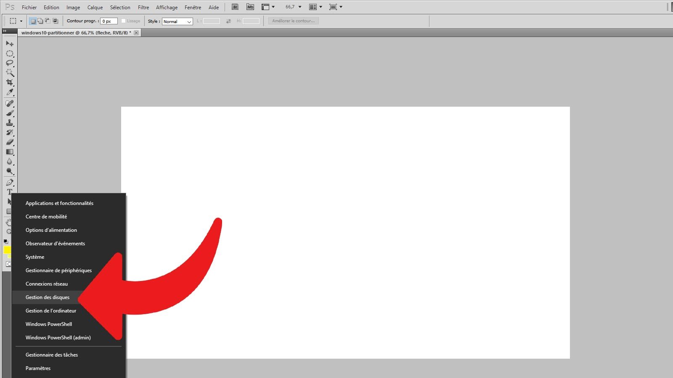Click the yellow foreground color swatch
Image resolution: width=673 pixels, height=378 pixels.
(6, 250)
